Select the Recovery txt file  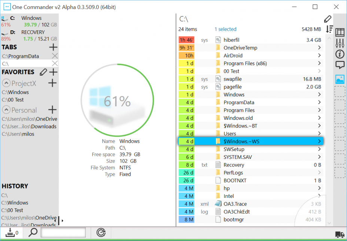click(x=251, y=165)
